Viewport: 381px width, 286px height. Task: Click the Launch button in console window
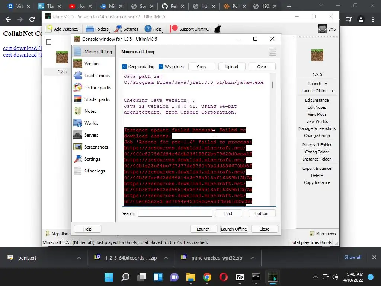click(203, 229)
